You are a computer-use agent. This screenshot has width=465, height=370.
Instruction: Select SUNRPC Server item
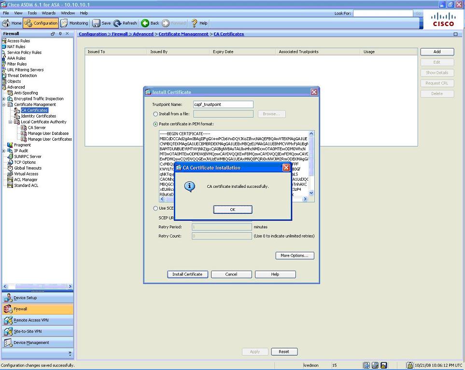[28, 156]
